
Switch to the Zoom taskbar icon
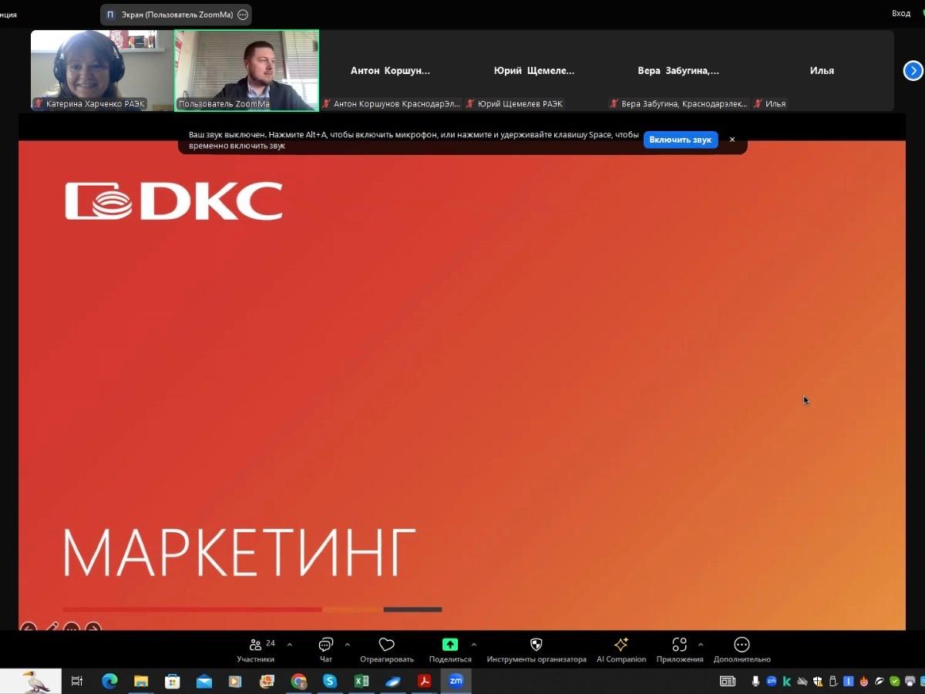click(456, 681)
